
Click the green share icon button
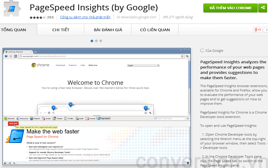pos(262,8)
